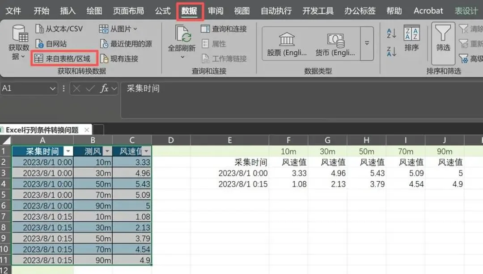The height and width of the screenshot is (274, 483).
Task: Click 属性 properties command
Action: 214,44
